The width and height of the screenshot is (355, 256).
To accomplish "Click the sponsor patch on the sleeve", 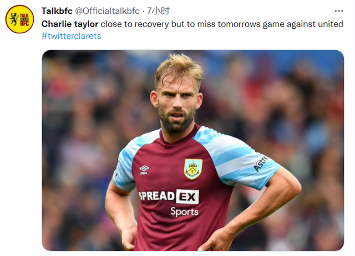I will click(260, 163).
